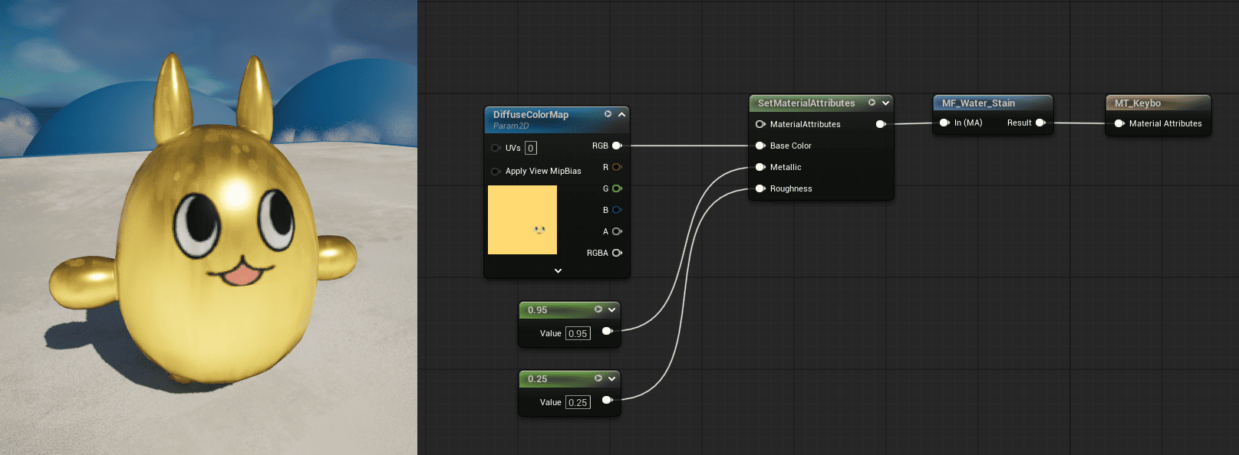Expand the 0.25 constant node chevron
The image size is (1239, 455).
coord(611,378)
